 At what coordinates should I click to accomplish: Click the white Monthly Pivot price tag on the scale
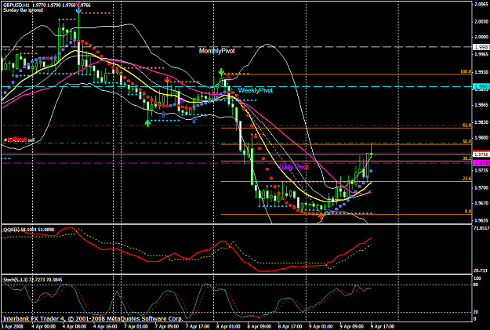pos(481,47)
